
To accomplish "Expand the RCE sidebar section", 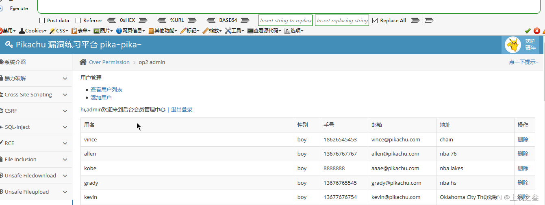I will point(36,143).
